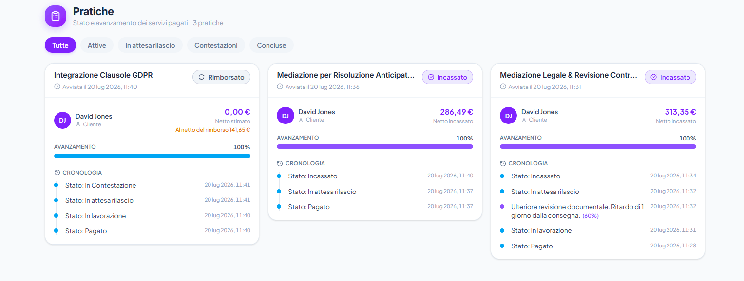Show the Contestazioni filter tab

(216, 45)
